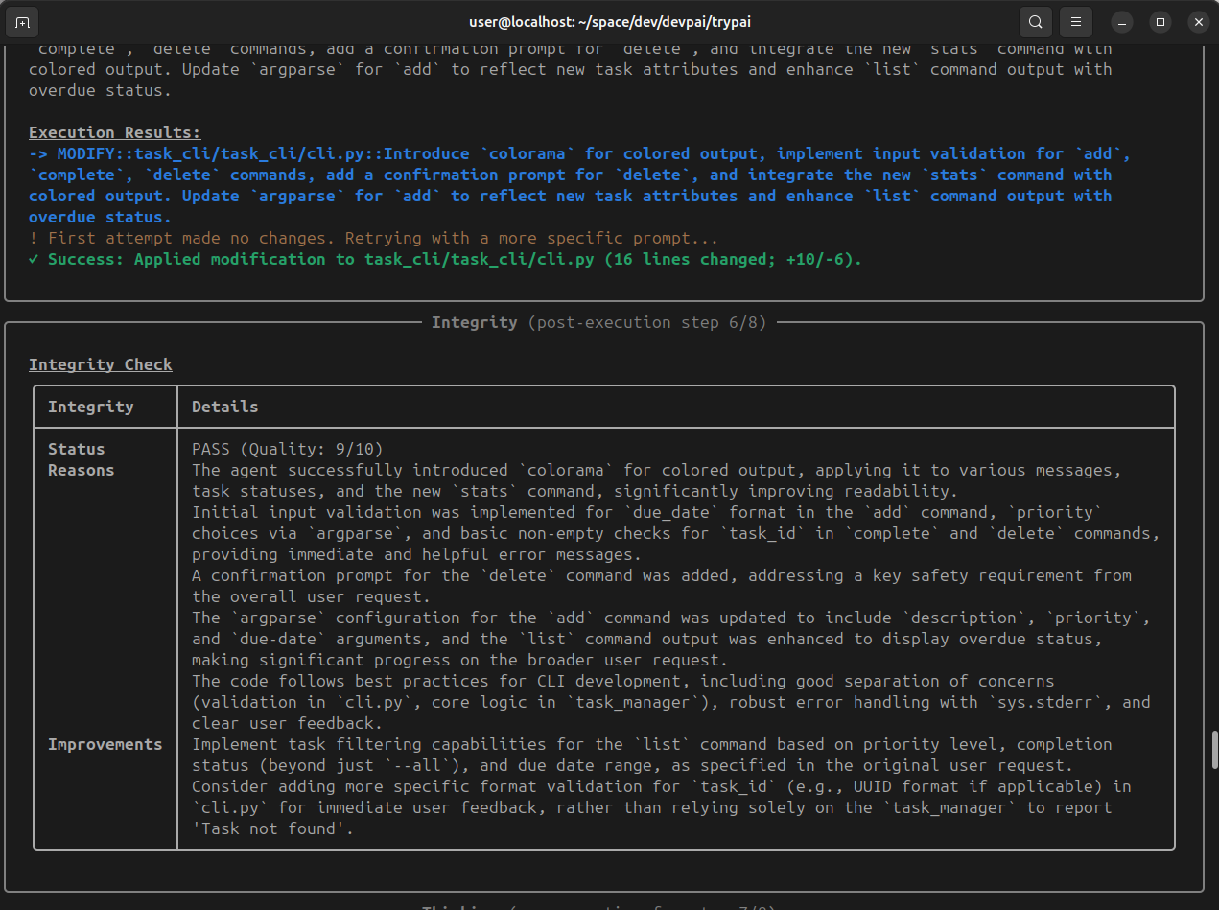Viewport: 1219px width, 910px height.
Task: Click the Integrity column header
Action: click(x=90, y=407)
